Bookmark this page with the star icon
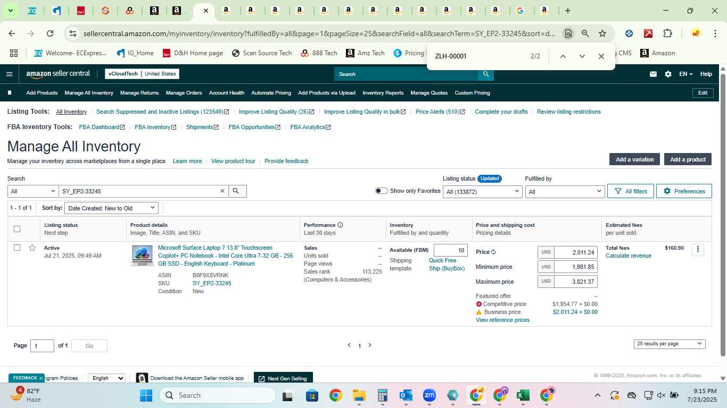 [602, 33]
